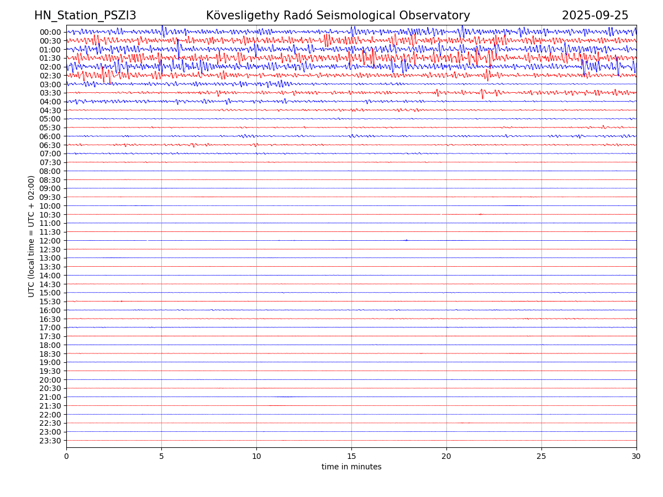
Task: Click the 03:30 trace row label
Action: (x=50, y=93)
